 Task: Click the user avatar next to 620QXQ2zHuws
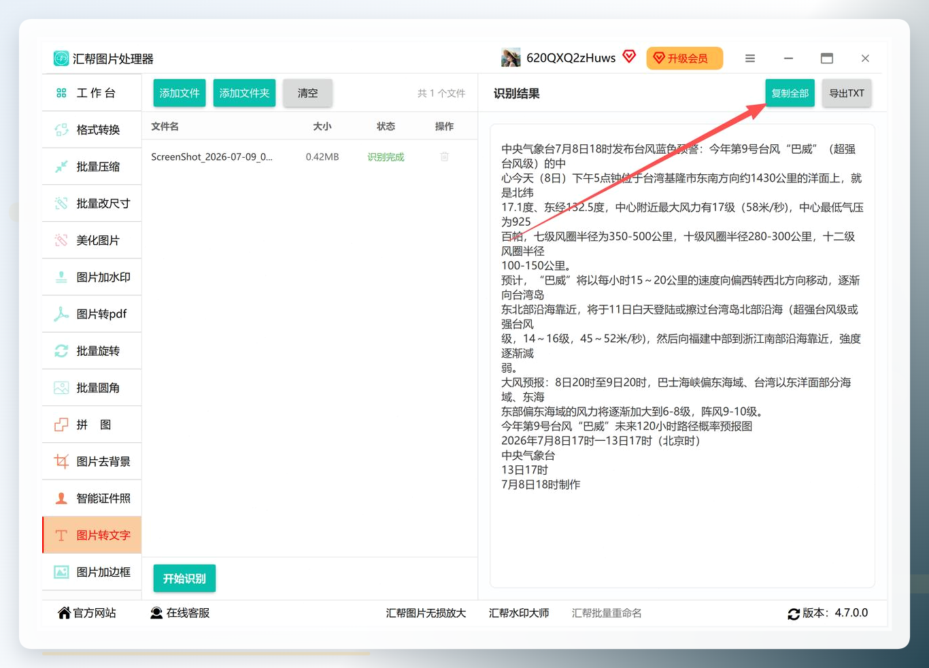(511, 58)
